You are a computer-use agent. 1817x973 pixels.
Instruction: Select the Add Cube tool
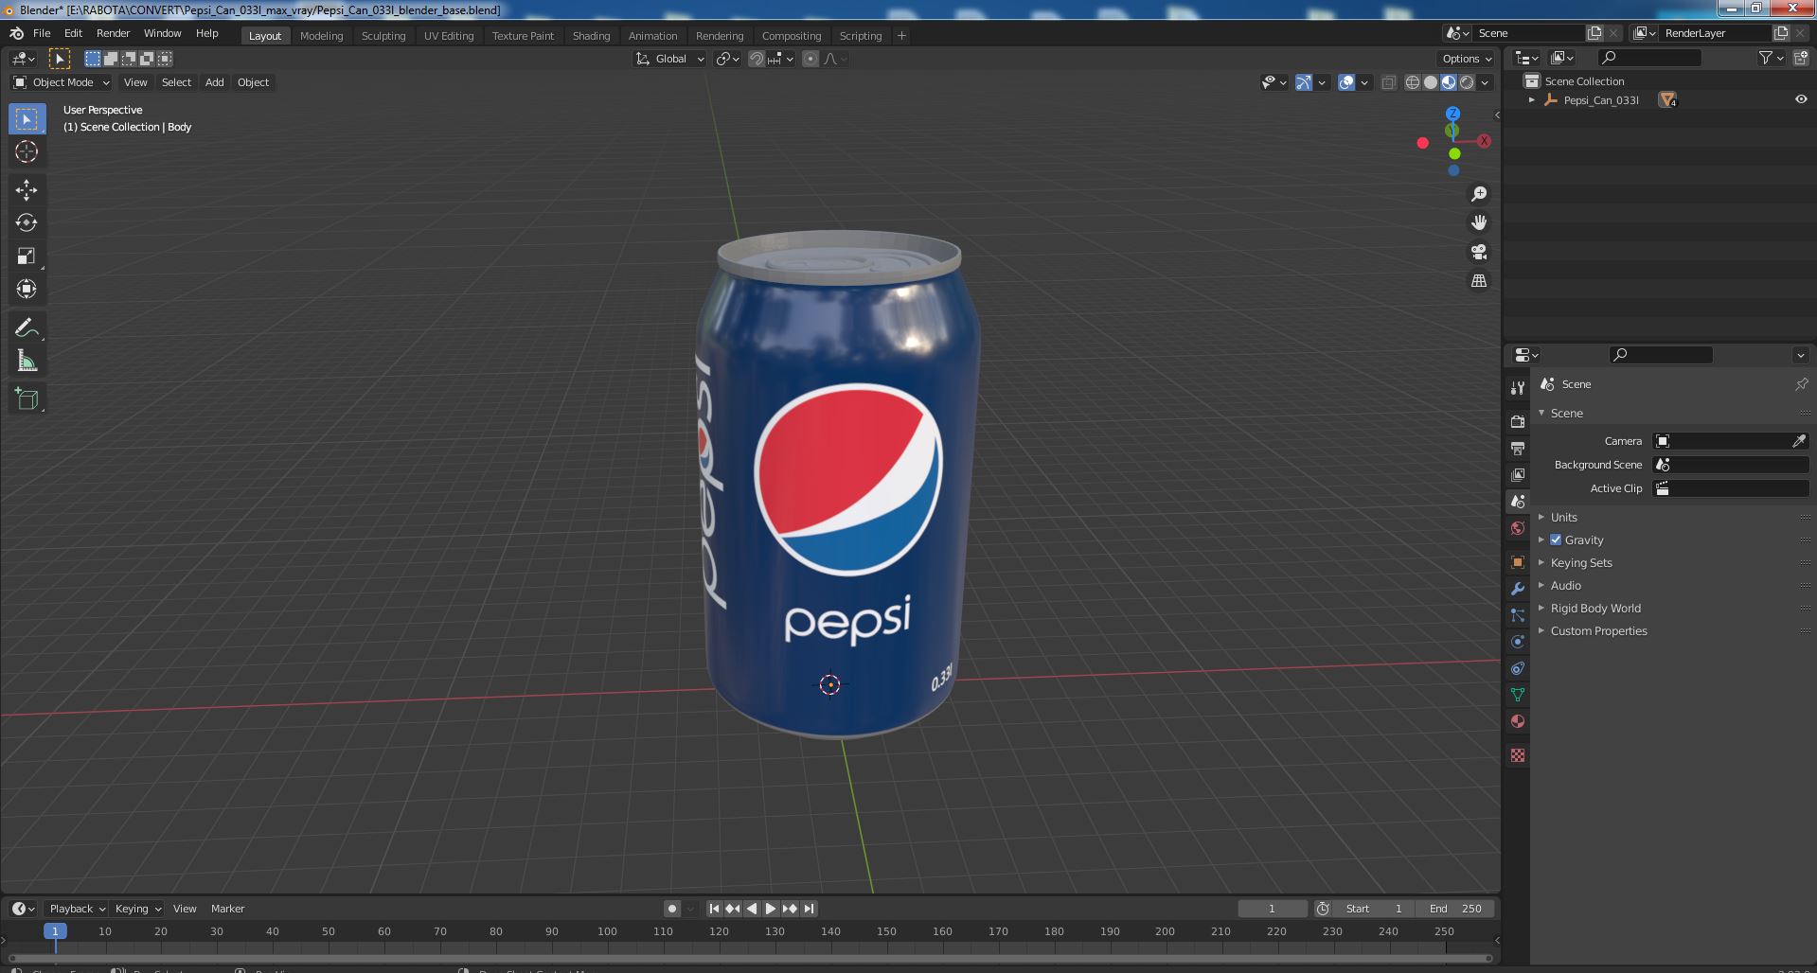pyautogui.click(x=27, y=399)
